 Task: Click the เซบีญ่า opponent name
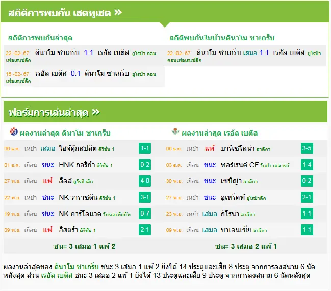(231, 181)
